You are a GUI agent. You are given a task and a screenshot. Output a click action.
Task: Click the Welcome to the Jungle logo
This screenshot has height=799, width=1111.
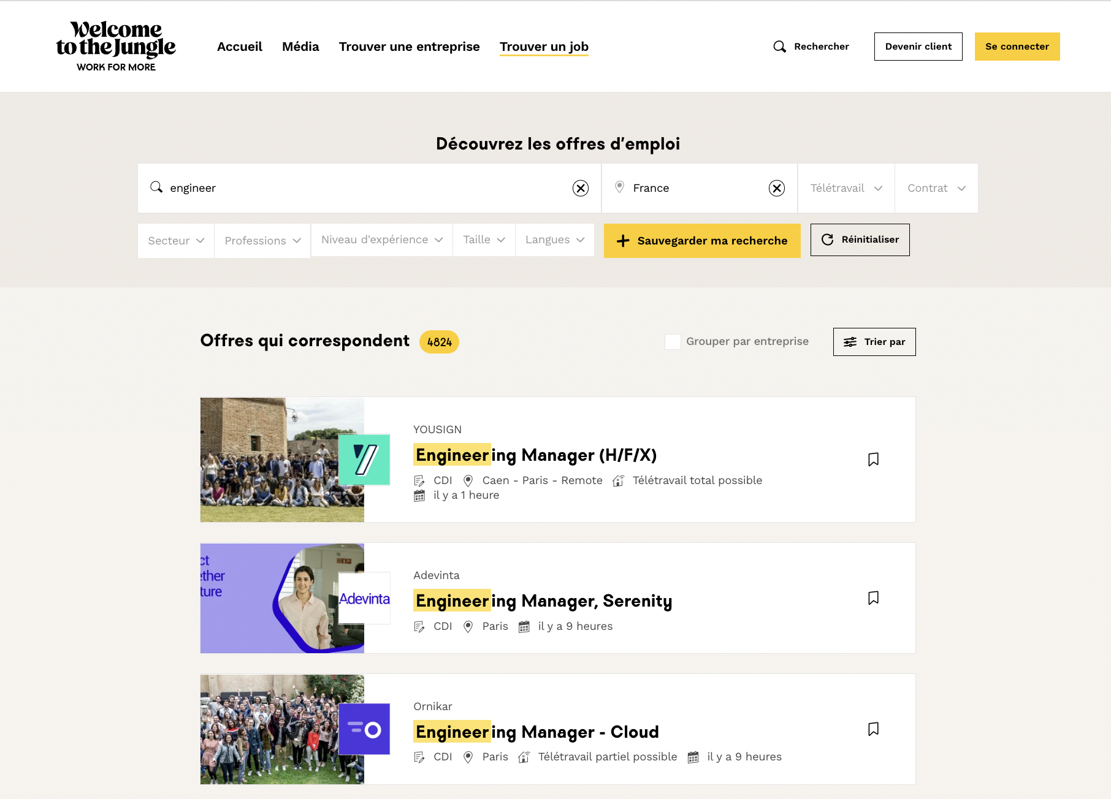click(116, 47)
